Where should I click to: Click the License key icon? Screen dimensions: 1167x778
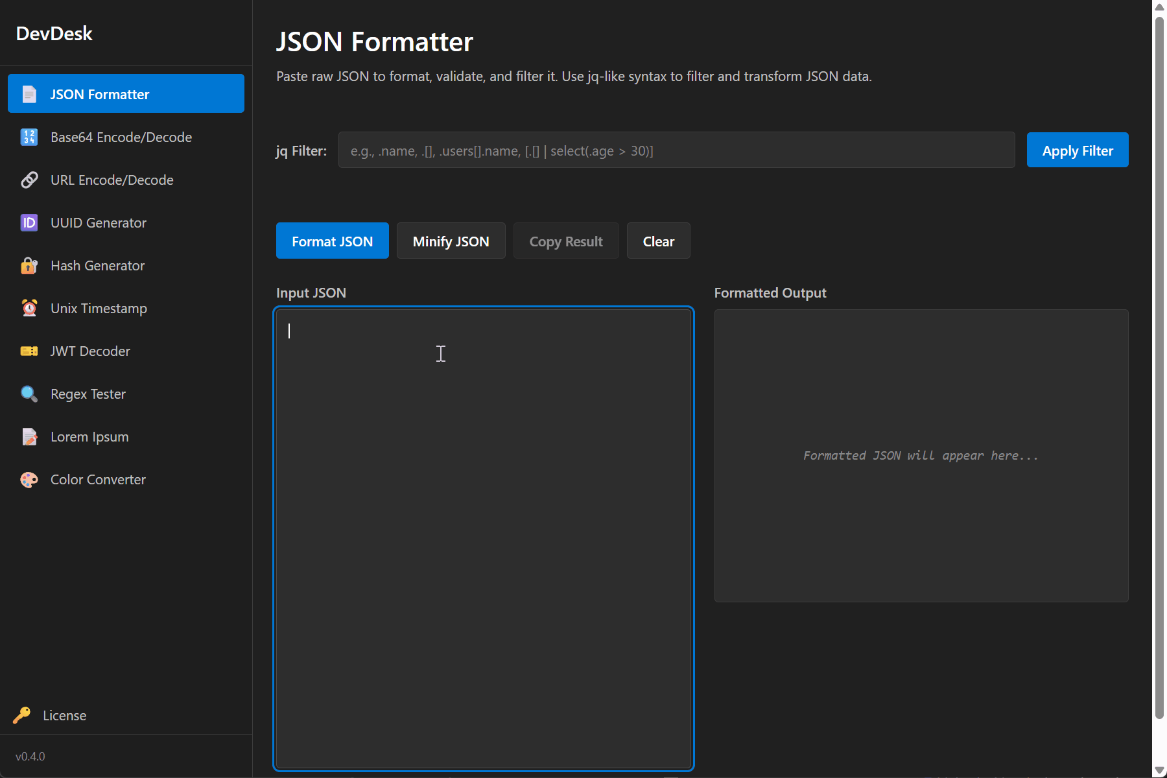21,715
